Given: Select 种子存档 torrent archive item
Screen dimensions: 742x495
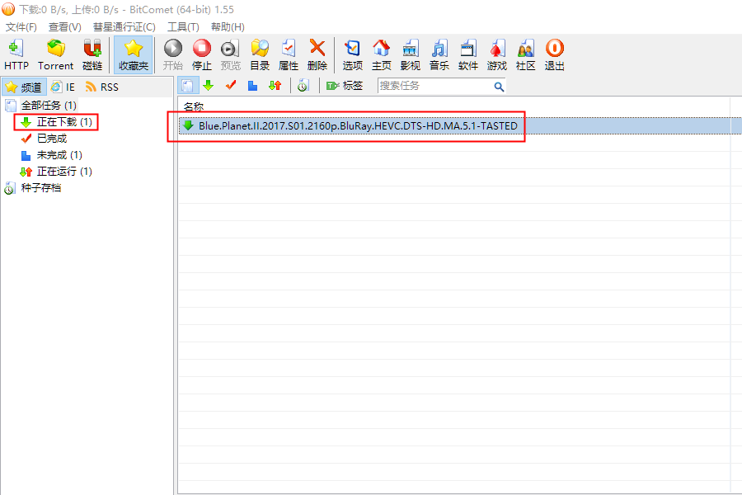Looking at the screenshot, I should pos(33,188).
